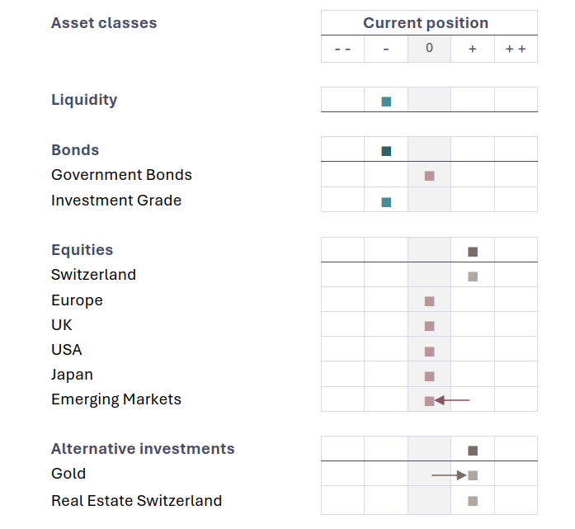This screenshot has height=529, width=575.
Task: Click the dark teal Bonds position marker
Action: pos(386,151)
